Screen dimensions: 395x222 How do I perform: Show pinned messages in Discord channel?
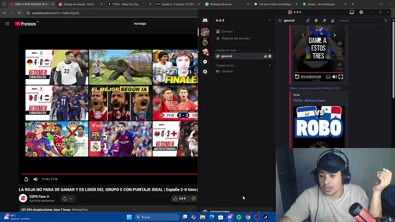pyautogui.click(x=324, y=20)
